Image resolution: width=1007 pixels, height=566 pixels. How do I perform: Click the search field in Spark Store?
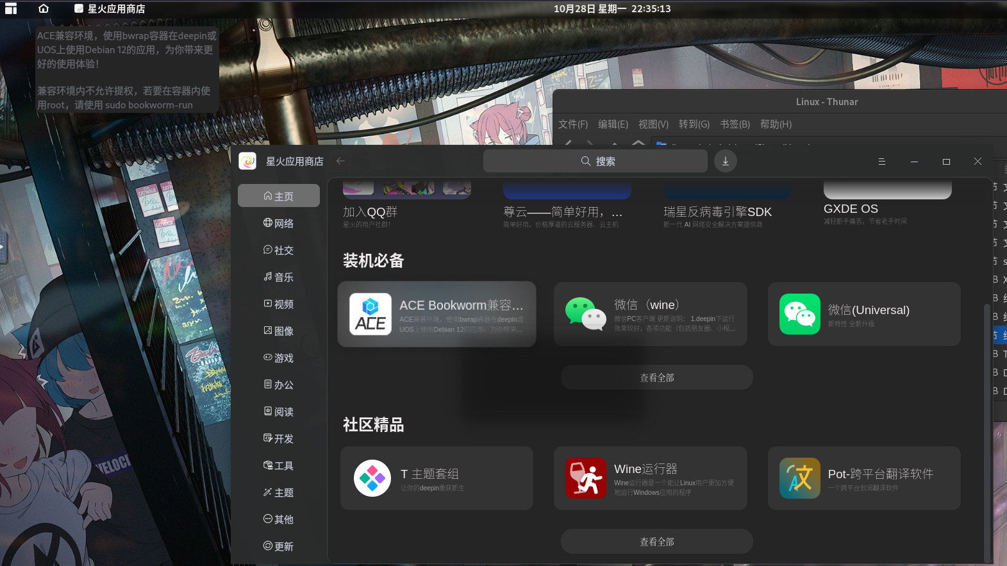595,161
